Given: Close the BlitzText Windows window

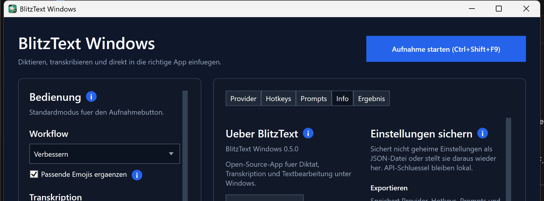Looking at the screenshot, I should point(526,9).
